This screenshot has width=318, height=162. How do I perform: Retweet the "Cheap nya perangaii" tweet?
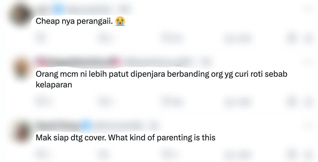[x=104, y=38]
